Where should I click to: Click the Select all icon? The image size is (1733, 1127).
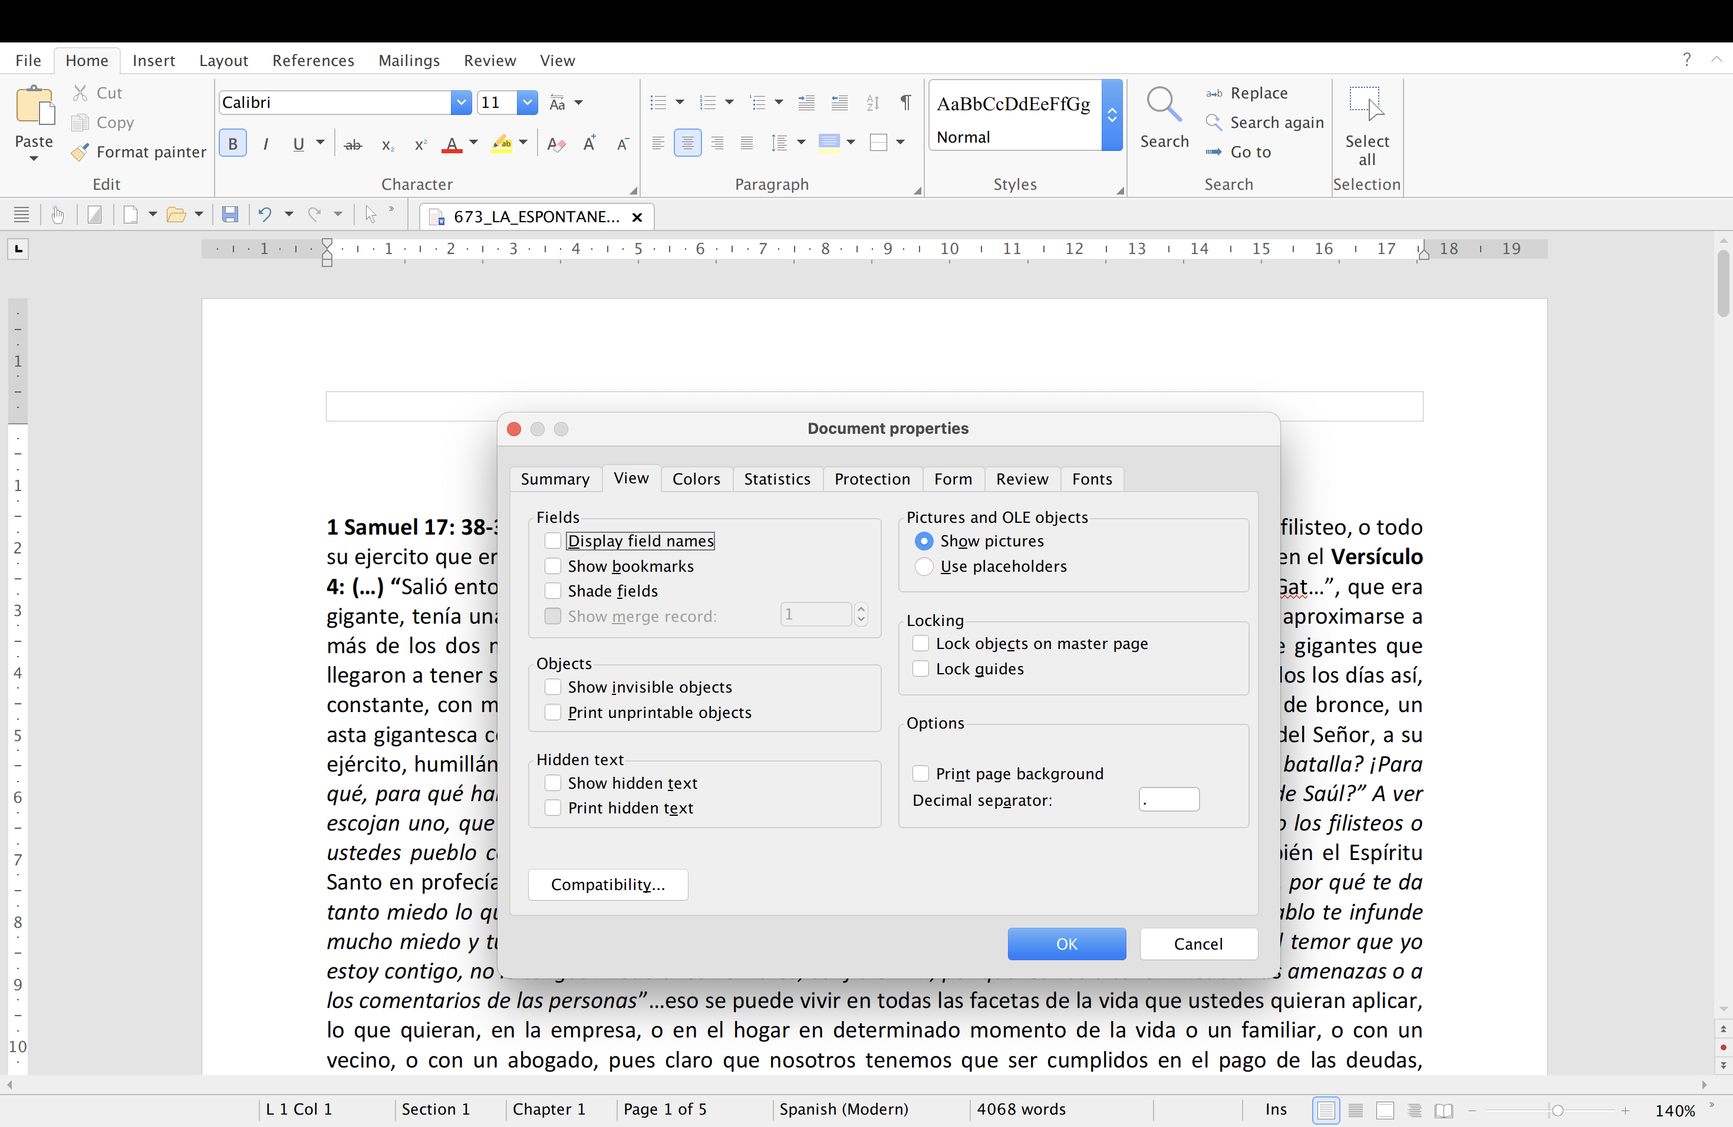pyautogui.click(x=1366, y=104)
